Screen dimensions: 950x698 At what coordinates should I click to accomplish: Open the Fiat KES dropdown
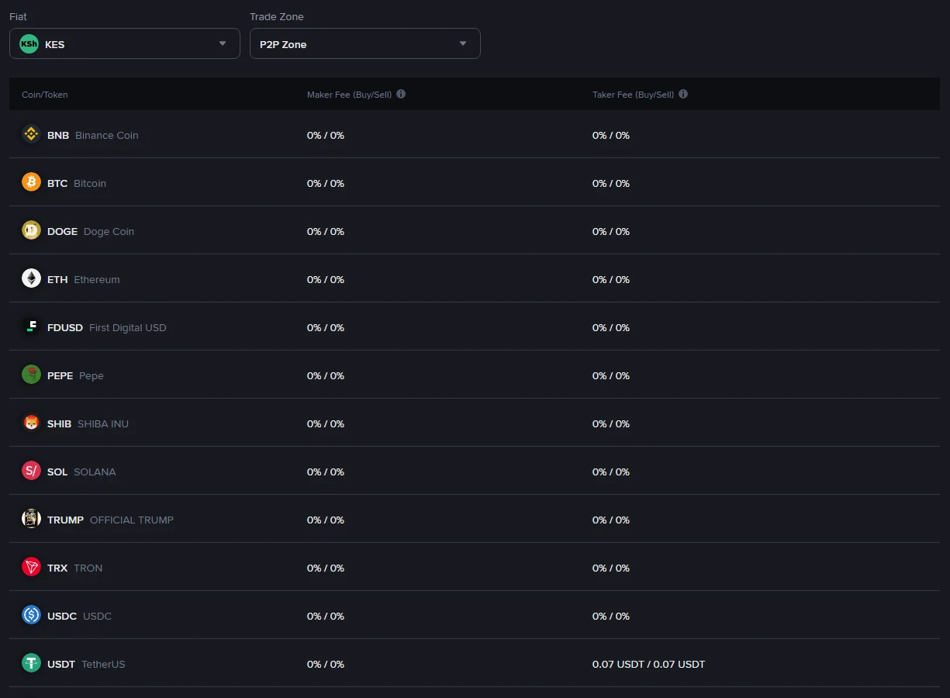point(125,43)
